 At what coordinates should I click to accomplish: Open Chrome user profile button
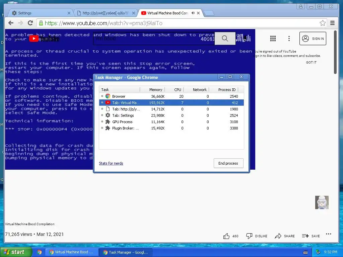[301, 6]
